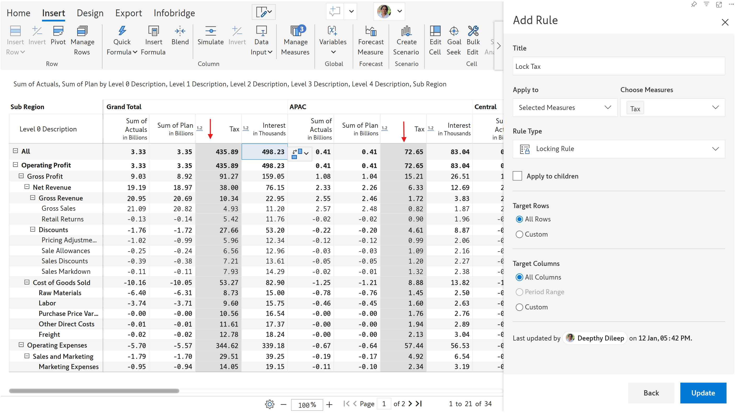Select Custom under Target Columns
Image resolution: width=735 pixels, height=413 pixels.
519,307
